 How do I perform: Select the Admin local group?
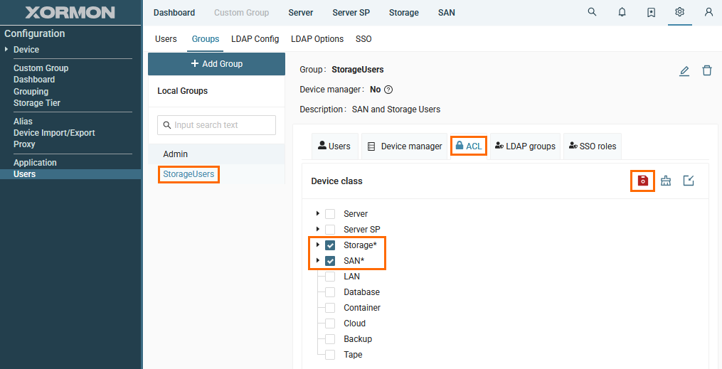176,154
